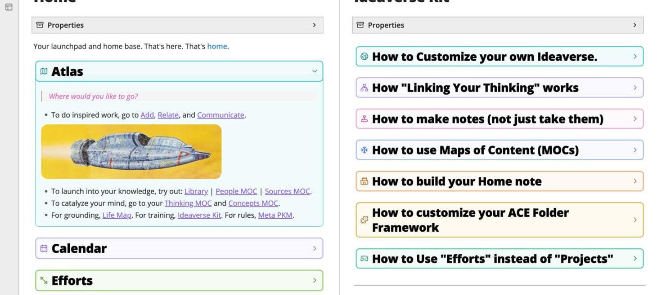
Task: Click the calendar icon next to Calendar
Action: [44, 248]
